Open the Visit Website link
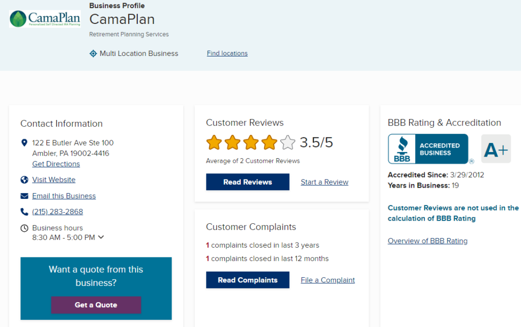Viewport: 521px width, 327px height. coord(54,180)
